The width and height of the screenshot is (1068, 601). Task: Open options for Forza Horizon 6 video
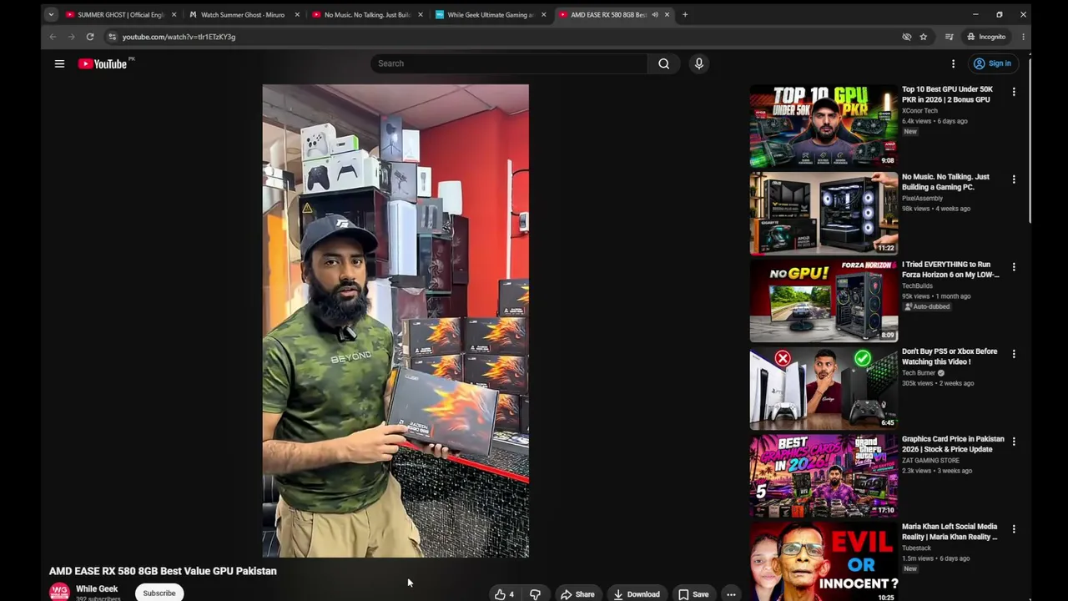coord(1014,267)
